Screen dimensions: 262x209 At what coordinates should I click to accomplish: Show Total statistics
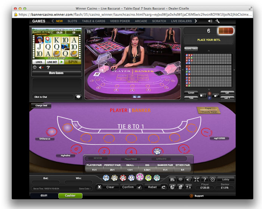[x=191, y=98]
